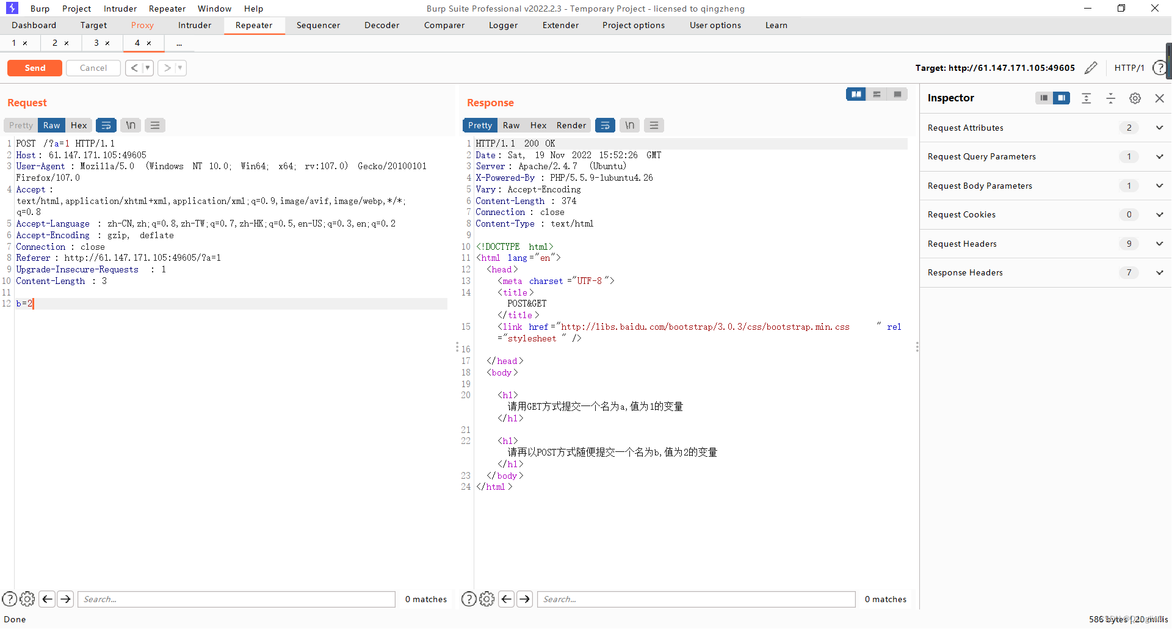Open Inspector settings gear
Viewport: 1172px width, 629px height.
[1135, 98]
